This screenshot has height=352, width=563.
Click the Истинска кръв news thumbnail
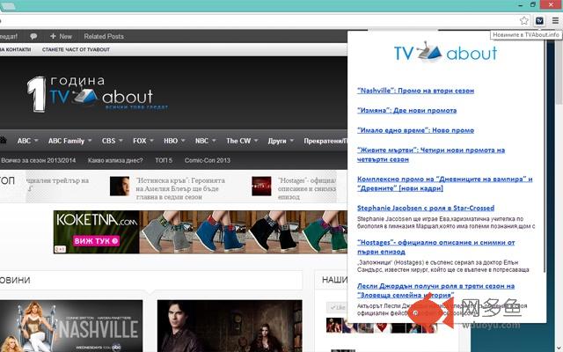[x=120, y=186]
